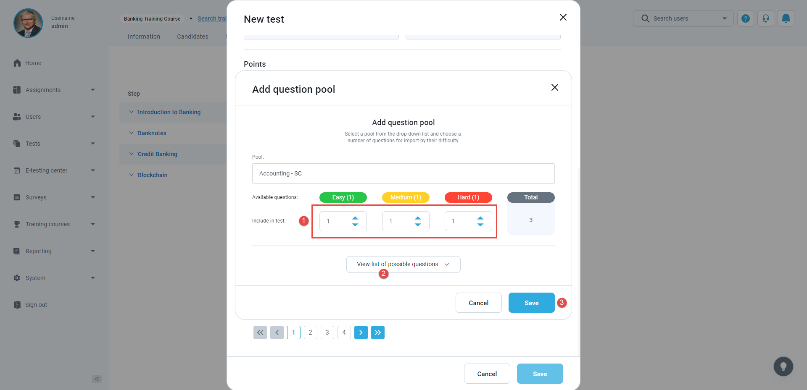Go to the next page arrow
Viewport: 807px width, 390px height.
click(x=361, y=332)
